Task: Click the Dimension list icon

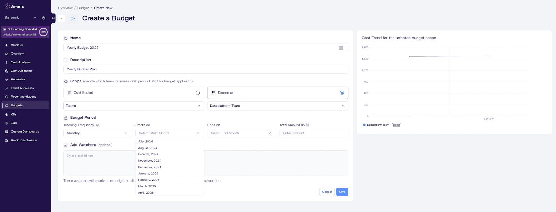Action: (214, 93)
